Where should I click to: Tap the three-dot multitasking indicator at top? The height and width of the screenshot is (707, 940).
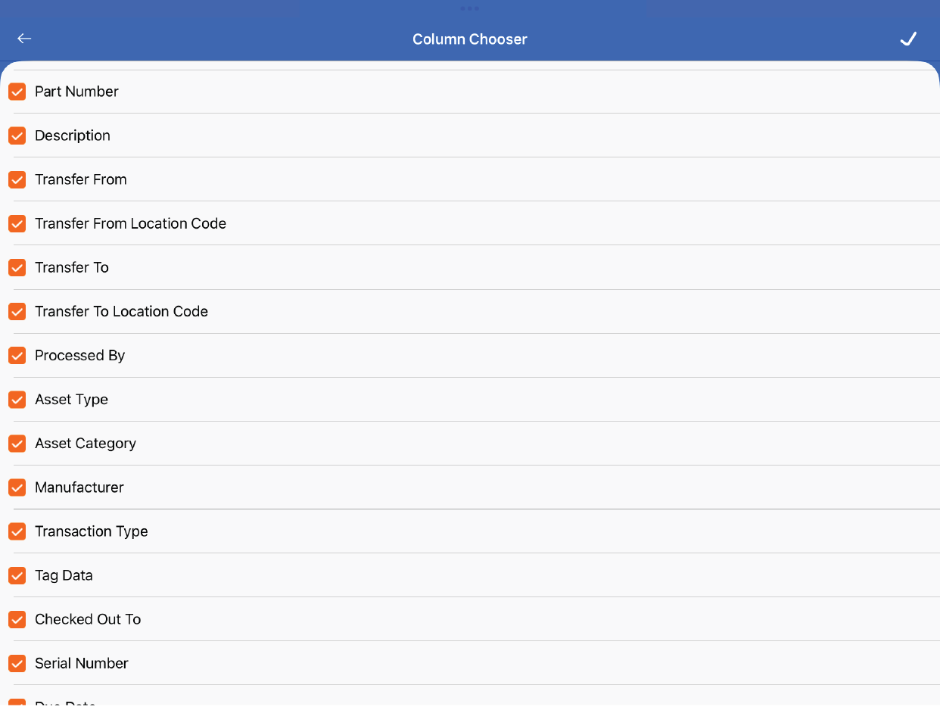(x=469, y=8)
